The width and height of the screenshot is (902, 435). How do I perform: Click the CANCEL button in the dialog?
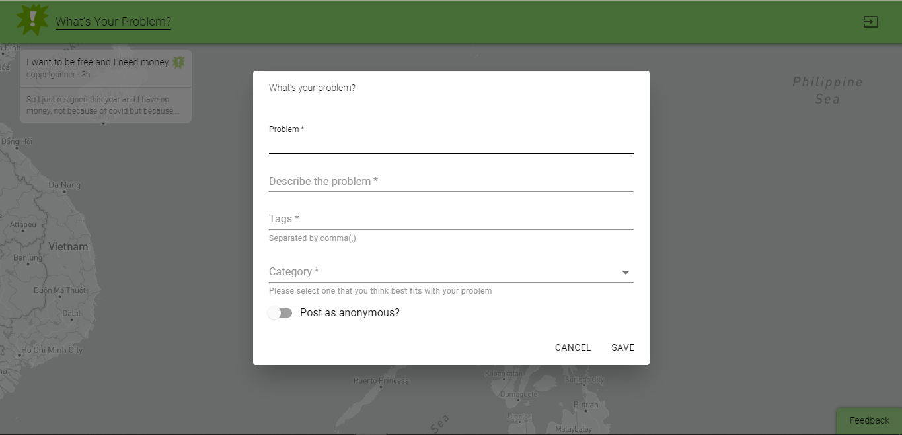tap(572, 347)
